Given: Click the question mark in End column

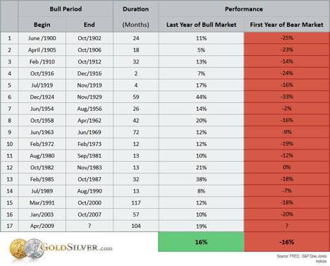Looking at the screenshot, I should coord(90,226).
